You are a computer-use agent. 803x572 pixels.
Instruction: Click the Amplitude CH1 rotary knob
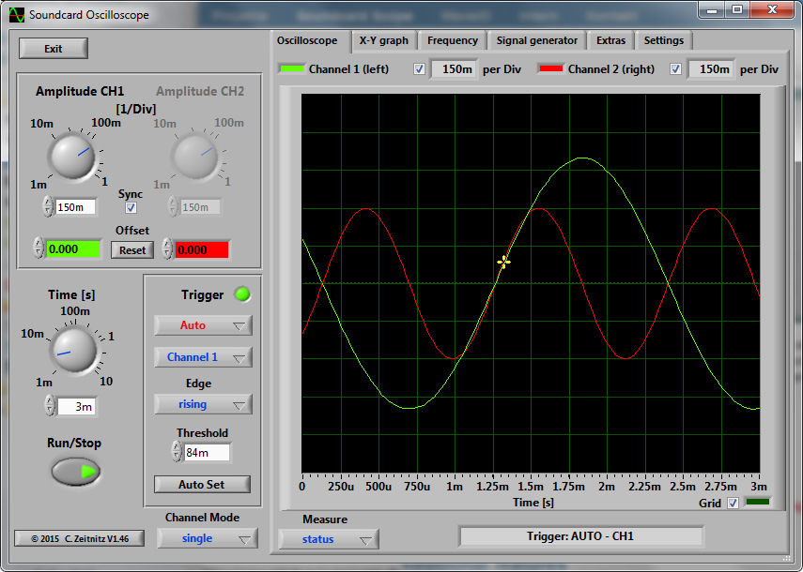(72, 156)
